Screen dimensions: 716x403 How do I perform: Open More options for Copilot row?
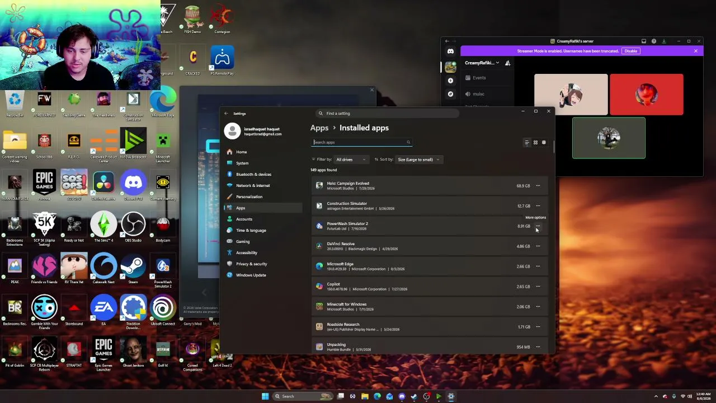click(x=538, y=287)
